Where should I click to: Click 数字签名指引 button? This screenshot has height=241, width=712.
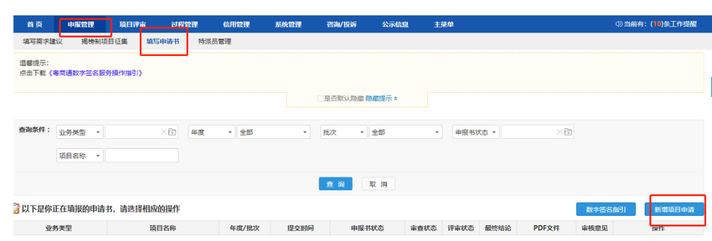tap(606, 209)
